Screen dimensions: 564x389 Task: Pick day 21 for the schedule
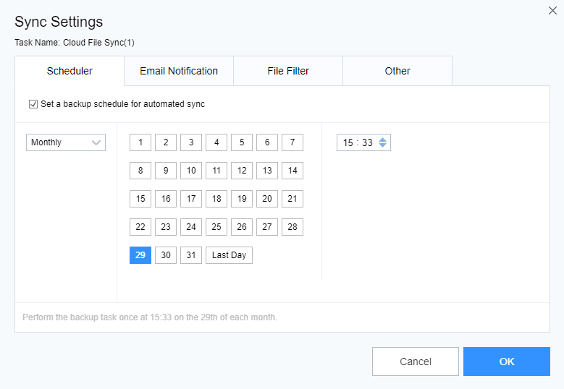tap(292, 199)
